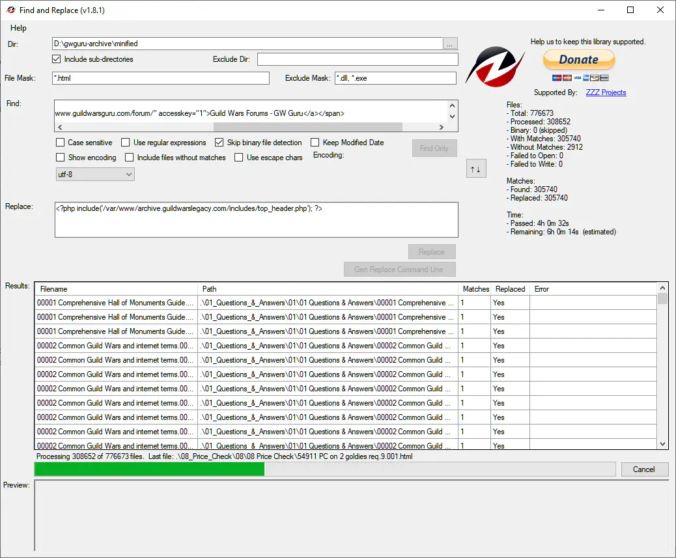Enable the Case sensitive checkbox

[x=61, y=143]
